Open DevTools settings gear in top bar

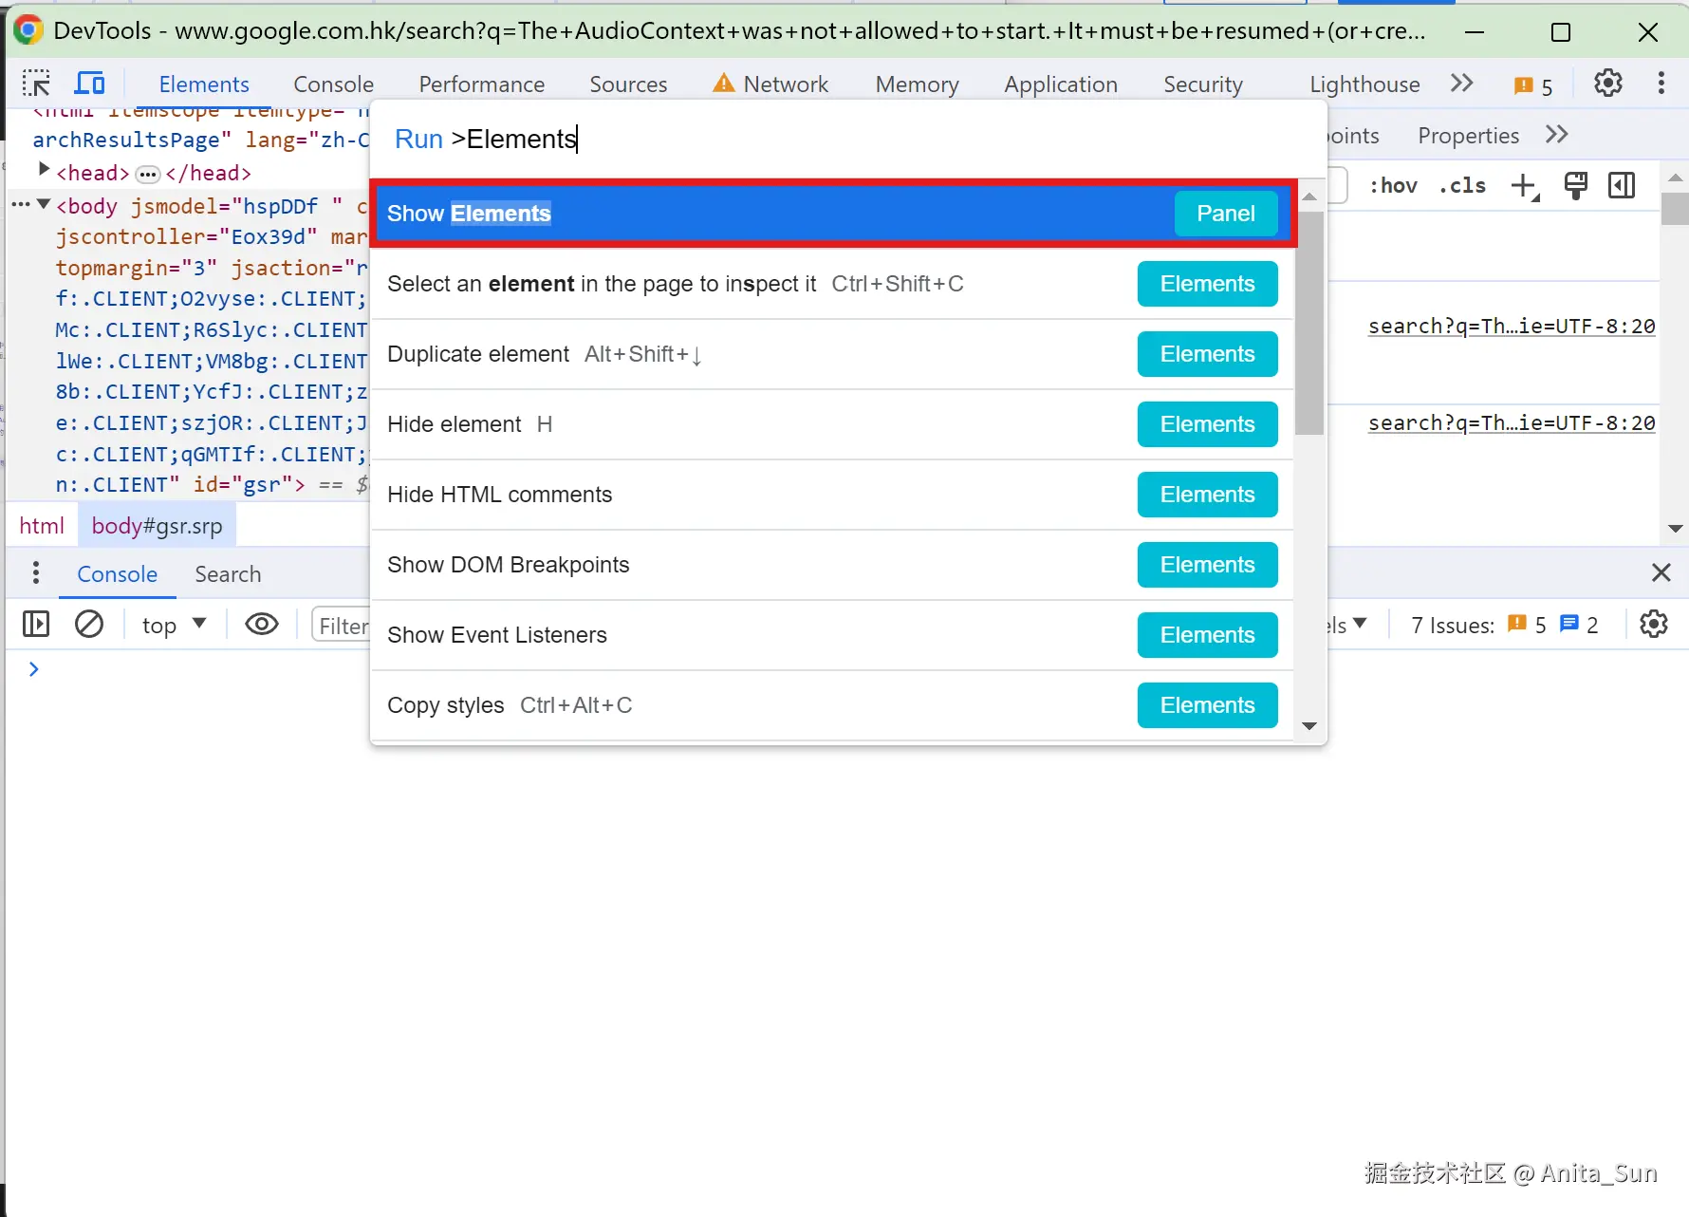(x=1607, y=84)
